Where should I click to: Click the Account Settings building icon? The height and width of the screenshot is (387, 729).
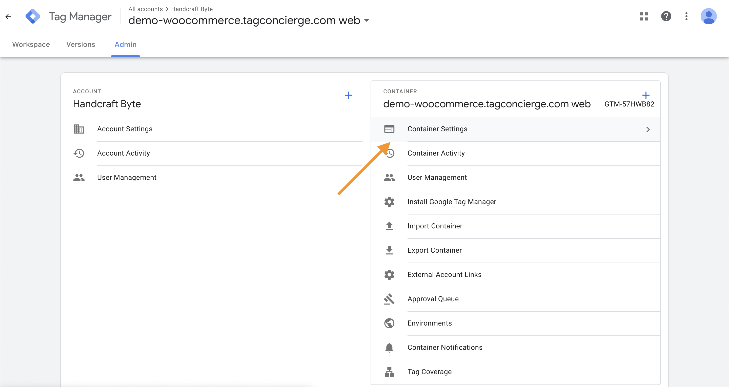coord(79,129)
